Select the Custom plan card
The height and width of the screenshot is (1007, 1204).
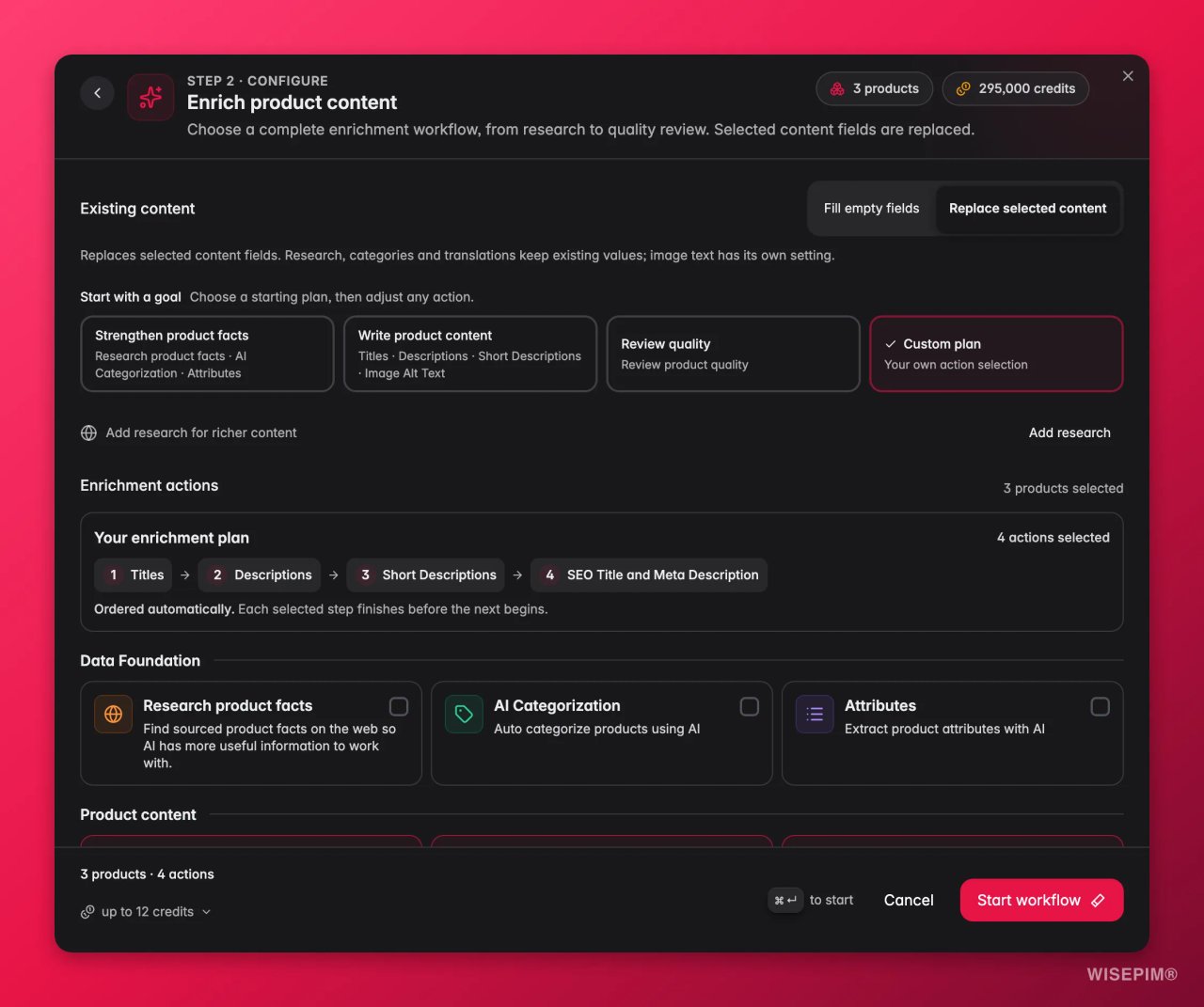click(x=996, y=354)
